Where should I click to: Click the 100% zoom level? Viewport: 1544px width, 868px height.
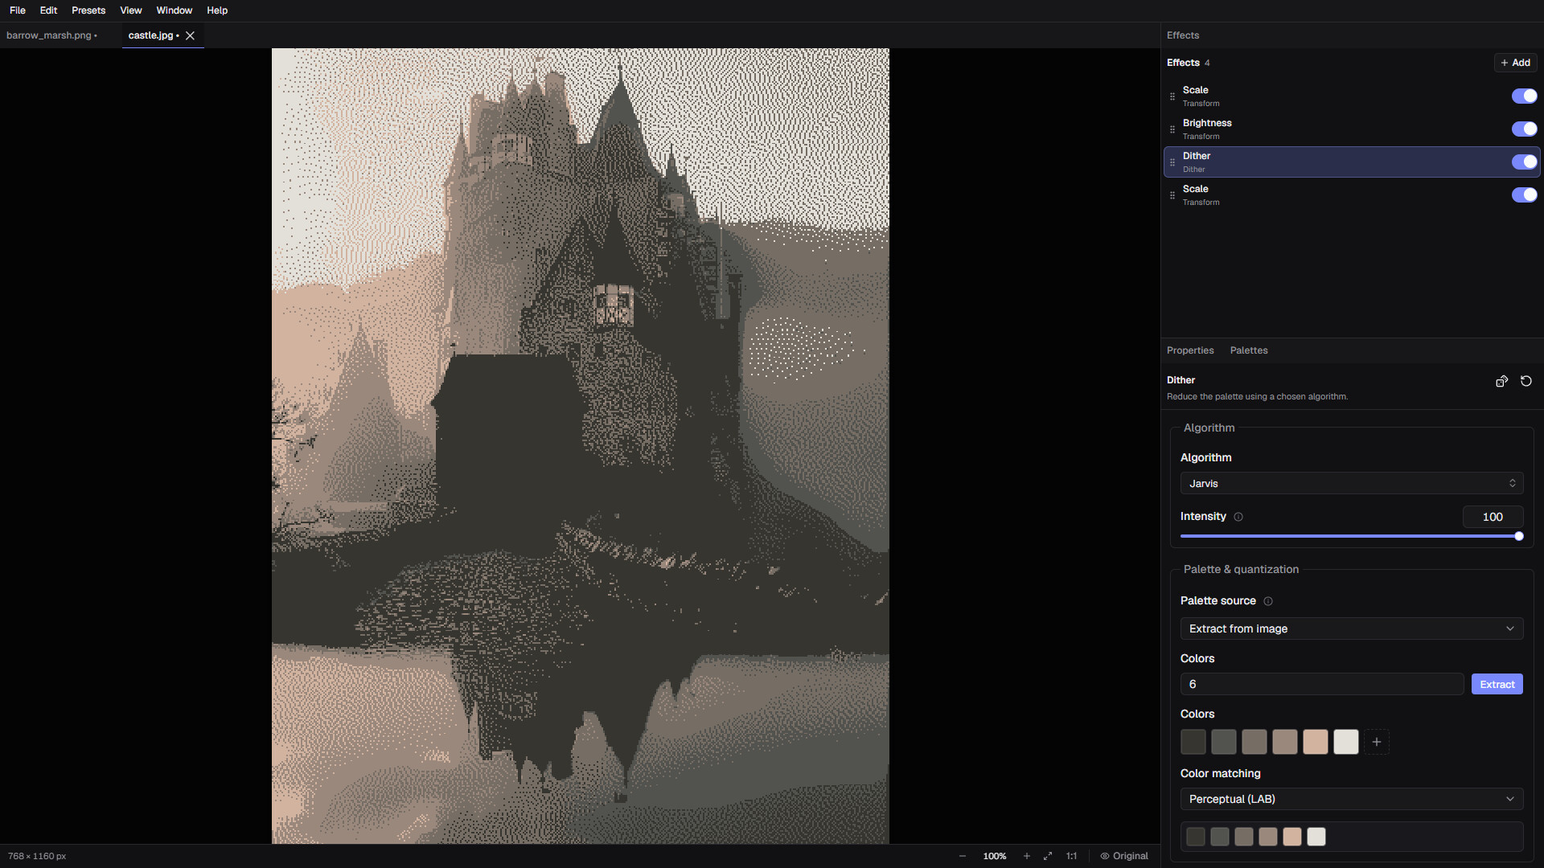995,856
